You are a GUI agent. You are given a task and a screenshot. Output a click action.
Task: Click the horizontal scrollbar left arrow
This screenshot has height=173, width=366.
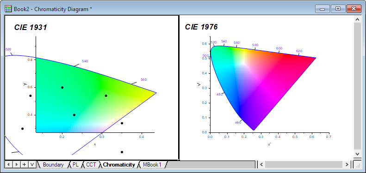coord(262,165)
